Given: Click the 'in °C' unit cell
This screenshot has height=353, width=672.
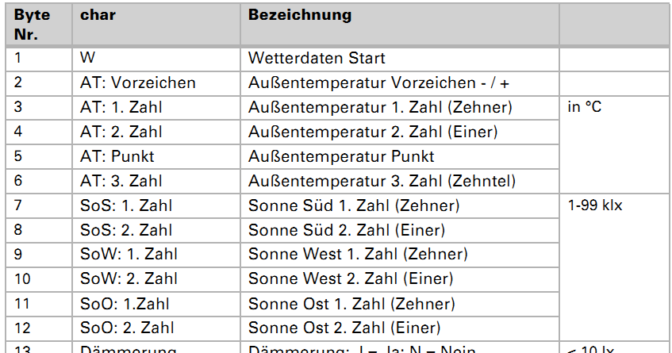Looking at the screenshot, I should (585, 107).
